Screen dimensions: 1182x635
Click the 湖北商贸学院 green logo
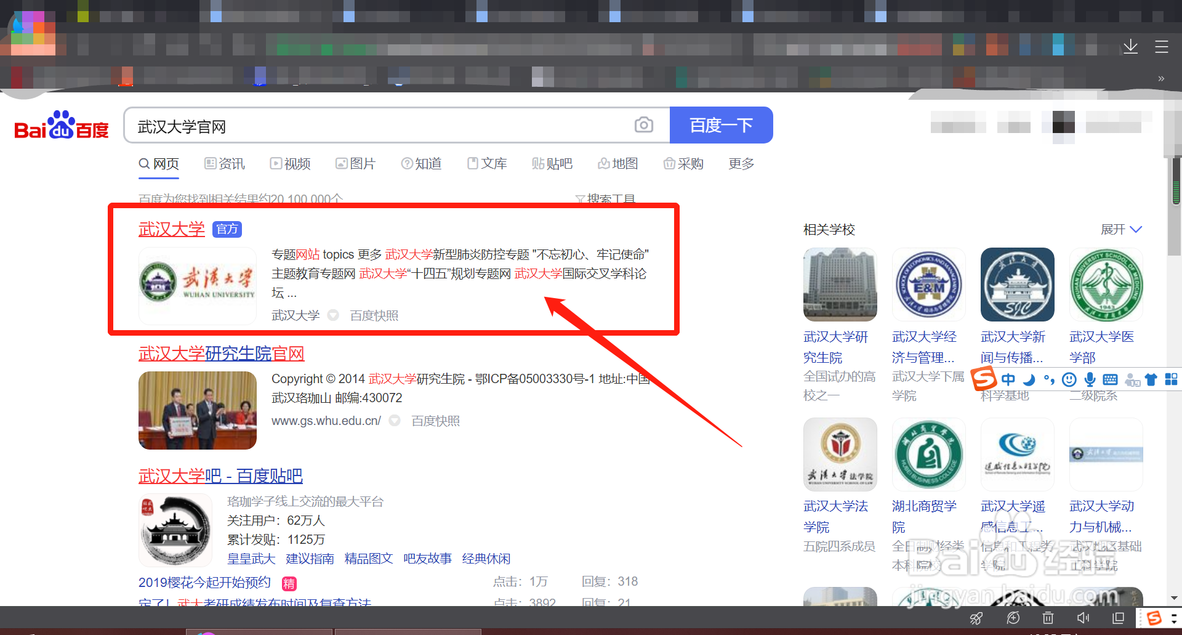(929, 455)
